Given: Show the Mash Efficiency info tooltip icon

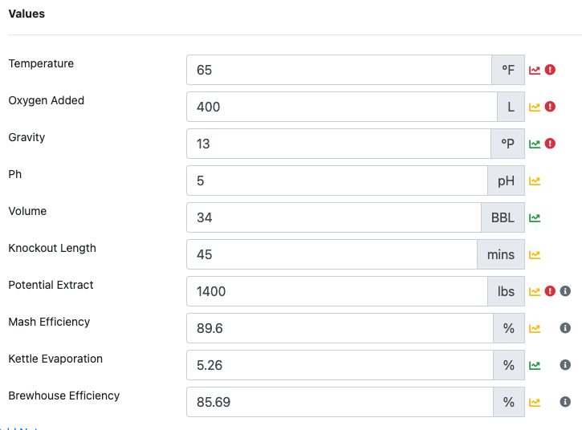Looking at the screenshot, I should pyautogui.click(x=565, y=328).
